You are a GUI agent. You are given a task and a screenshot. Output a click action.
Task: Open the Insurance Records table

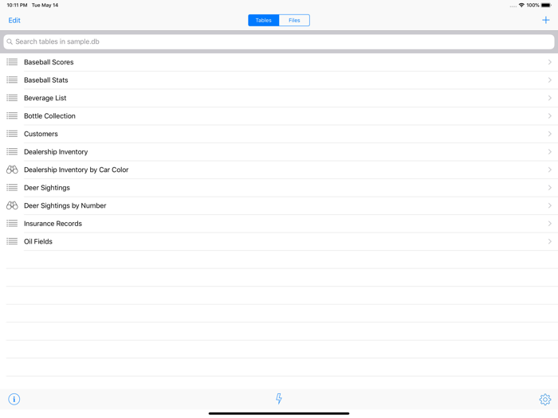(x=279, y=224)
